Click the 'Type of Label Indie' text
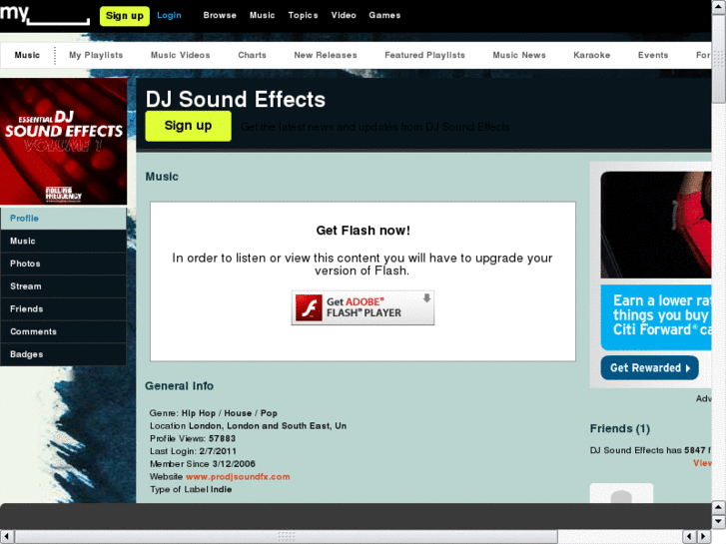This screenshot has height=544, width=726. pyautogui.click(x=191, y=489)
